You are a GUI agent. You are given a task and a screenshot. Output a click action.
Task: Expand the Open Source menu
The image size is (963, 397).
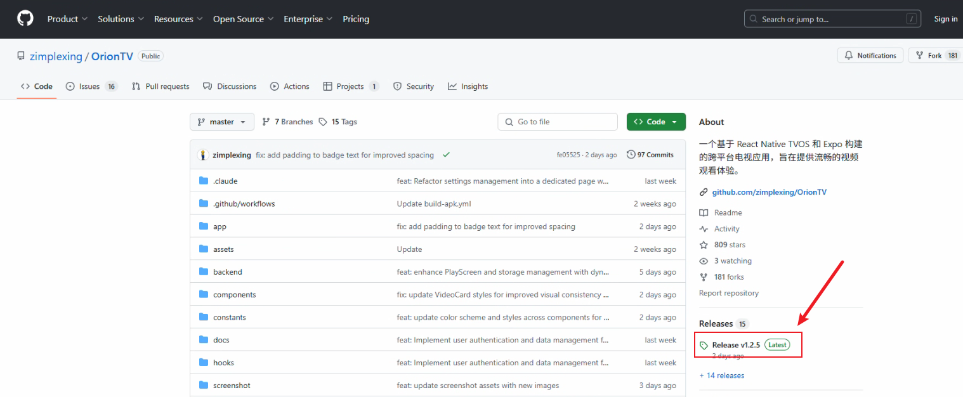click(243, 19)
